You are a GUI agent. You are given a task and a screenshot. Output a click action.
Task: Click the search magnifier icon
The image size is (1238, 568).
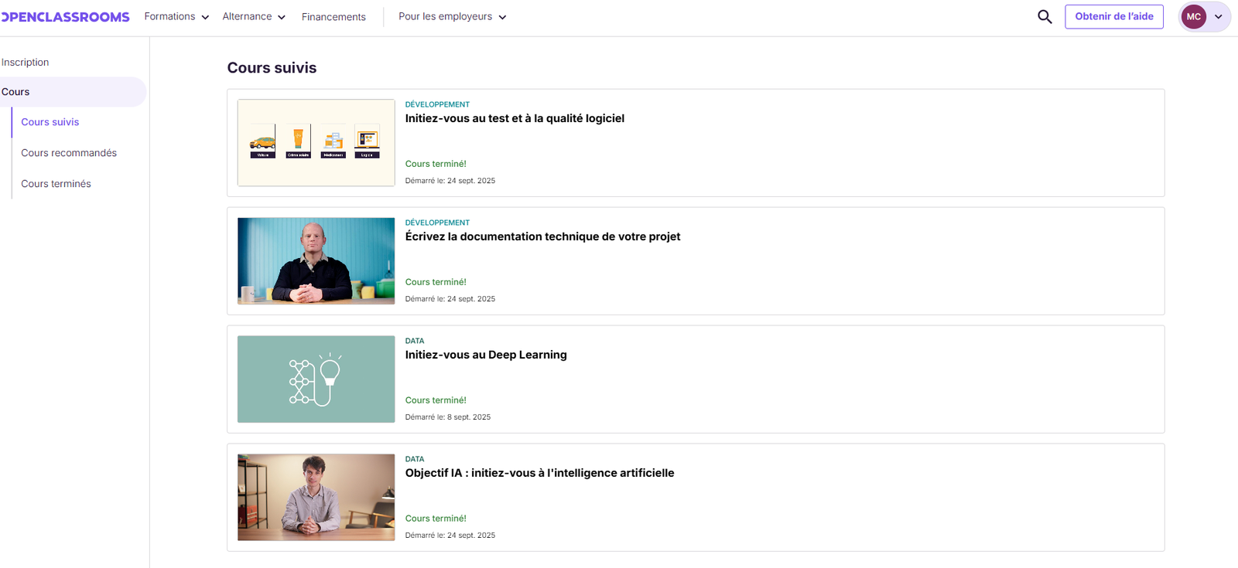1045,17
